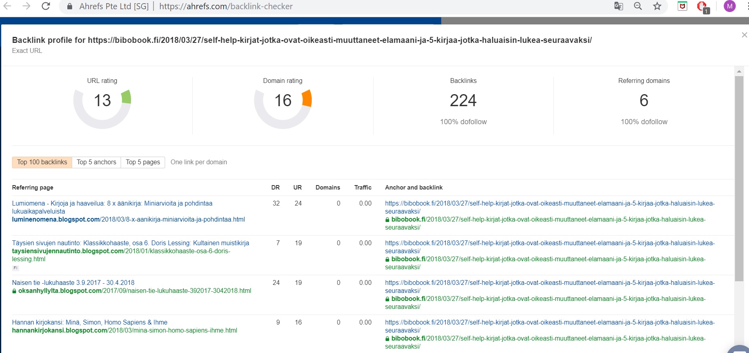
Task: Open the purple M profile avatar
Action: coord(729,6)
